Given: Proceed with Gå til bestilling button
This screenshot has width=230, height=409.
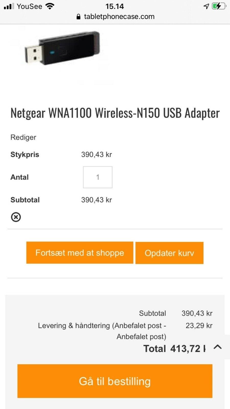Looking at the screenshot, I should (x=115, y=381).
